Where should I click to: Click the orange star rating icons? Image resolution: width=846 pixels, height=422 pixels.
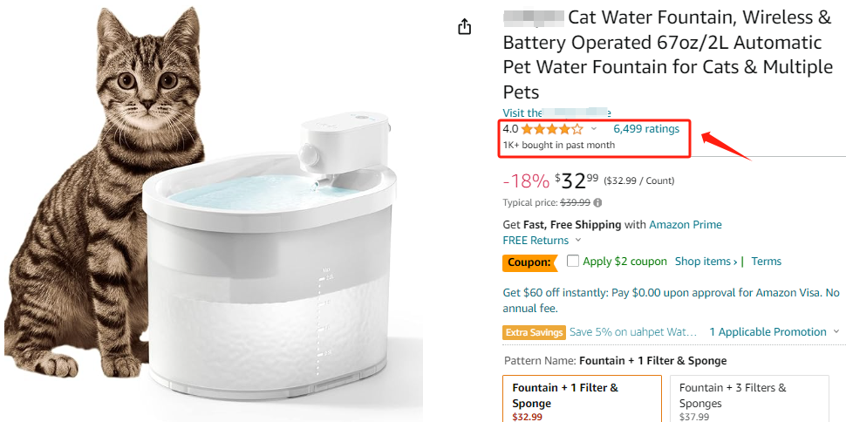pyautogui.click(x=552, y=129)
